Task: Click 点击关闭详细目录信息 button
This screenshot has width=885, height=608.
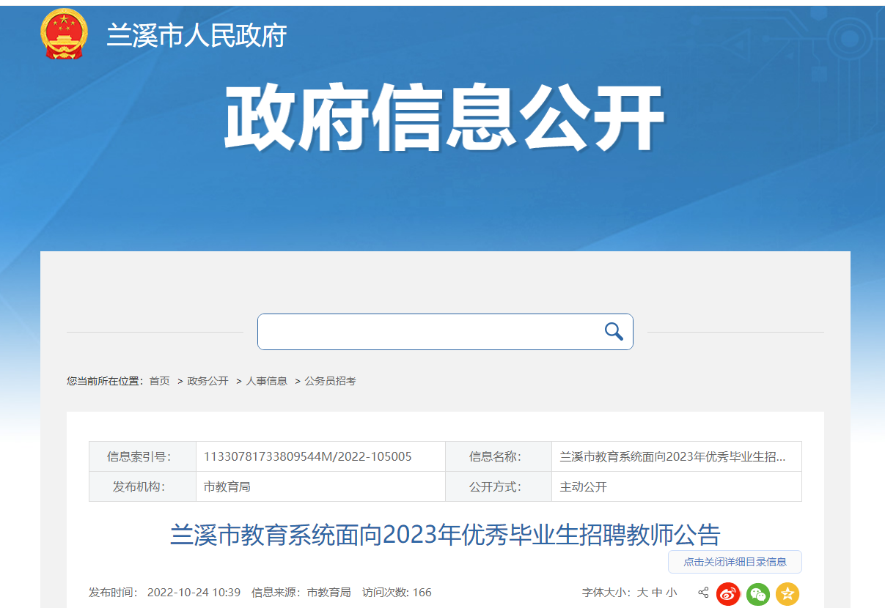Action: [735, 562]
